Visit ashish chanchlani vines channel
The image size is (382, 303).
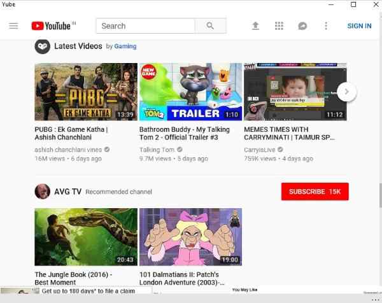coord(68,150)
